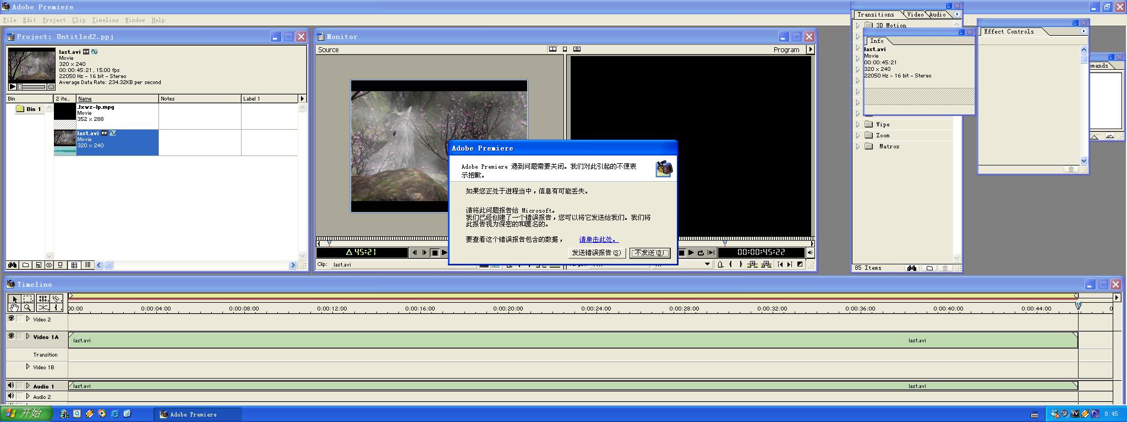This screenshot has height=422, width=1127.
Task: Click 发送错误报告 button in error dialog
Action: [x=597, y=253]
